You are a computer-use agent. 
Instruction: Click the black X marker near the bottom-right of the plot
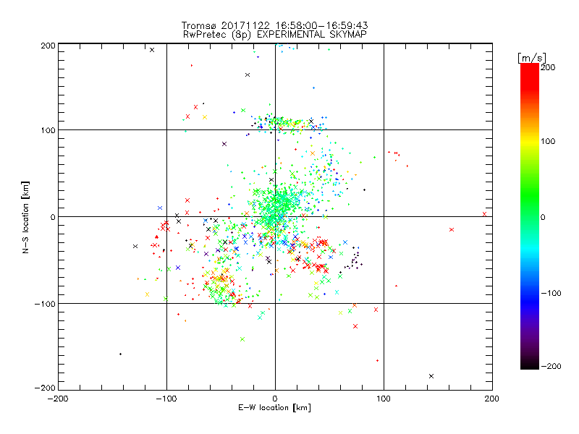(431, 376)
